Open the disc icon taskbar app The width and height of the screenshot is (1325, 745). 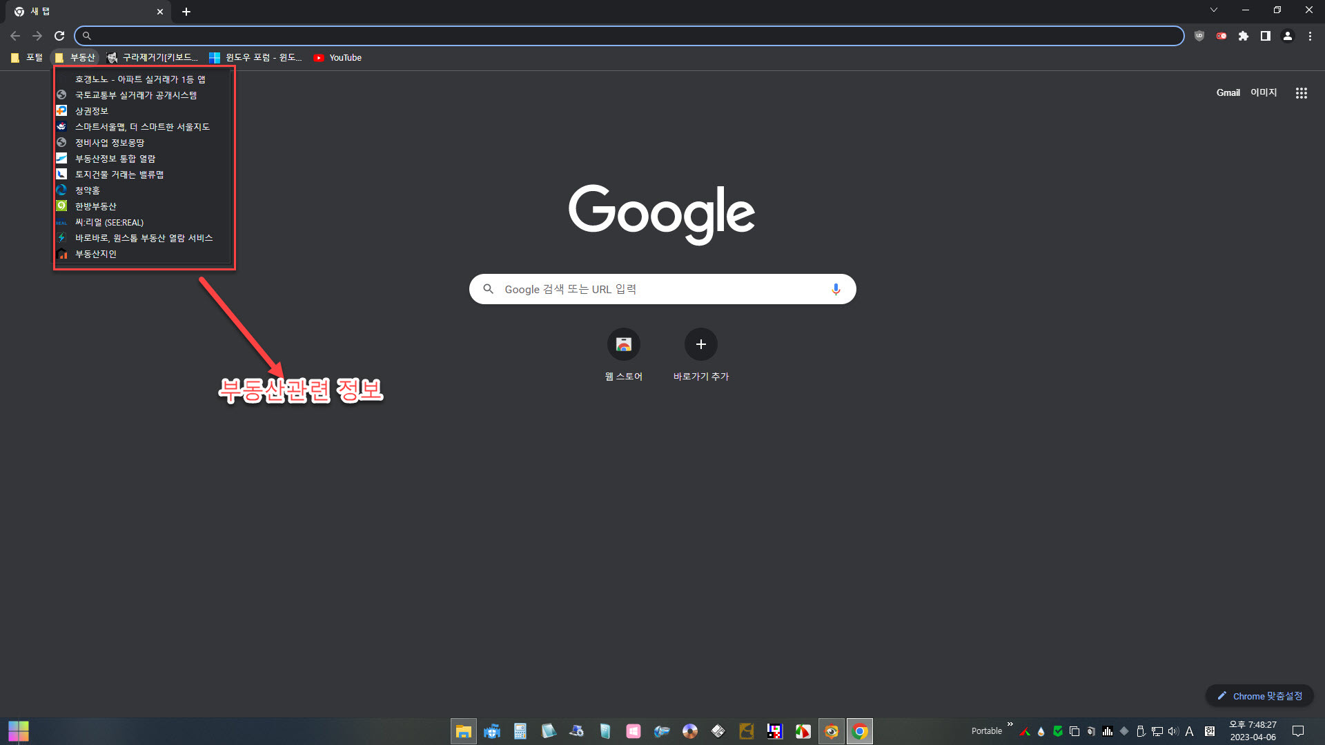pos(690,731)
